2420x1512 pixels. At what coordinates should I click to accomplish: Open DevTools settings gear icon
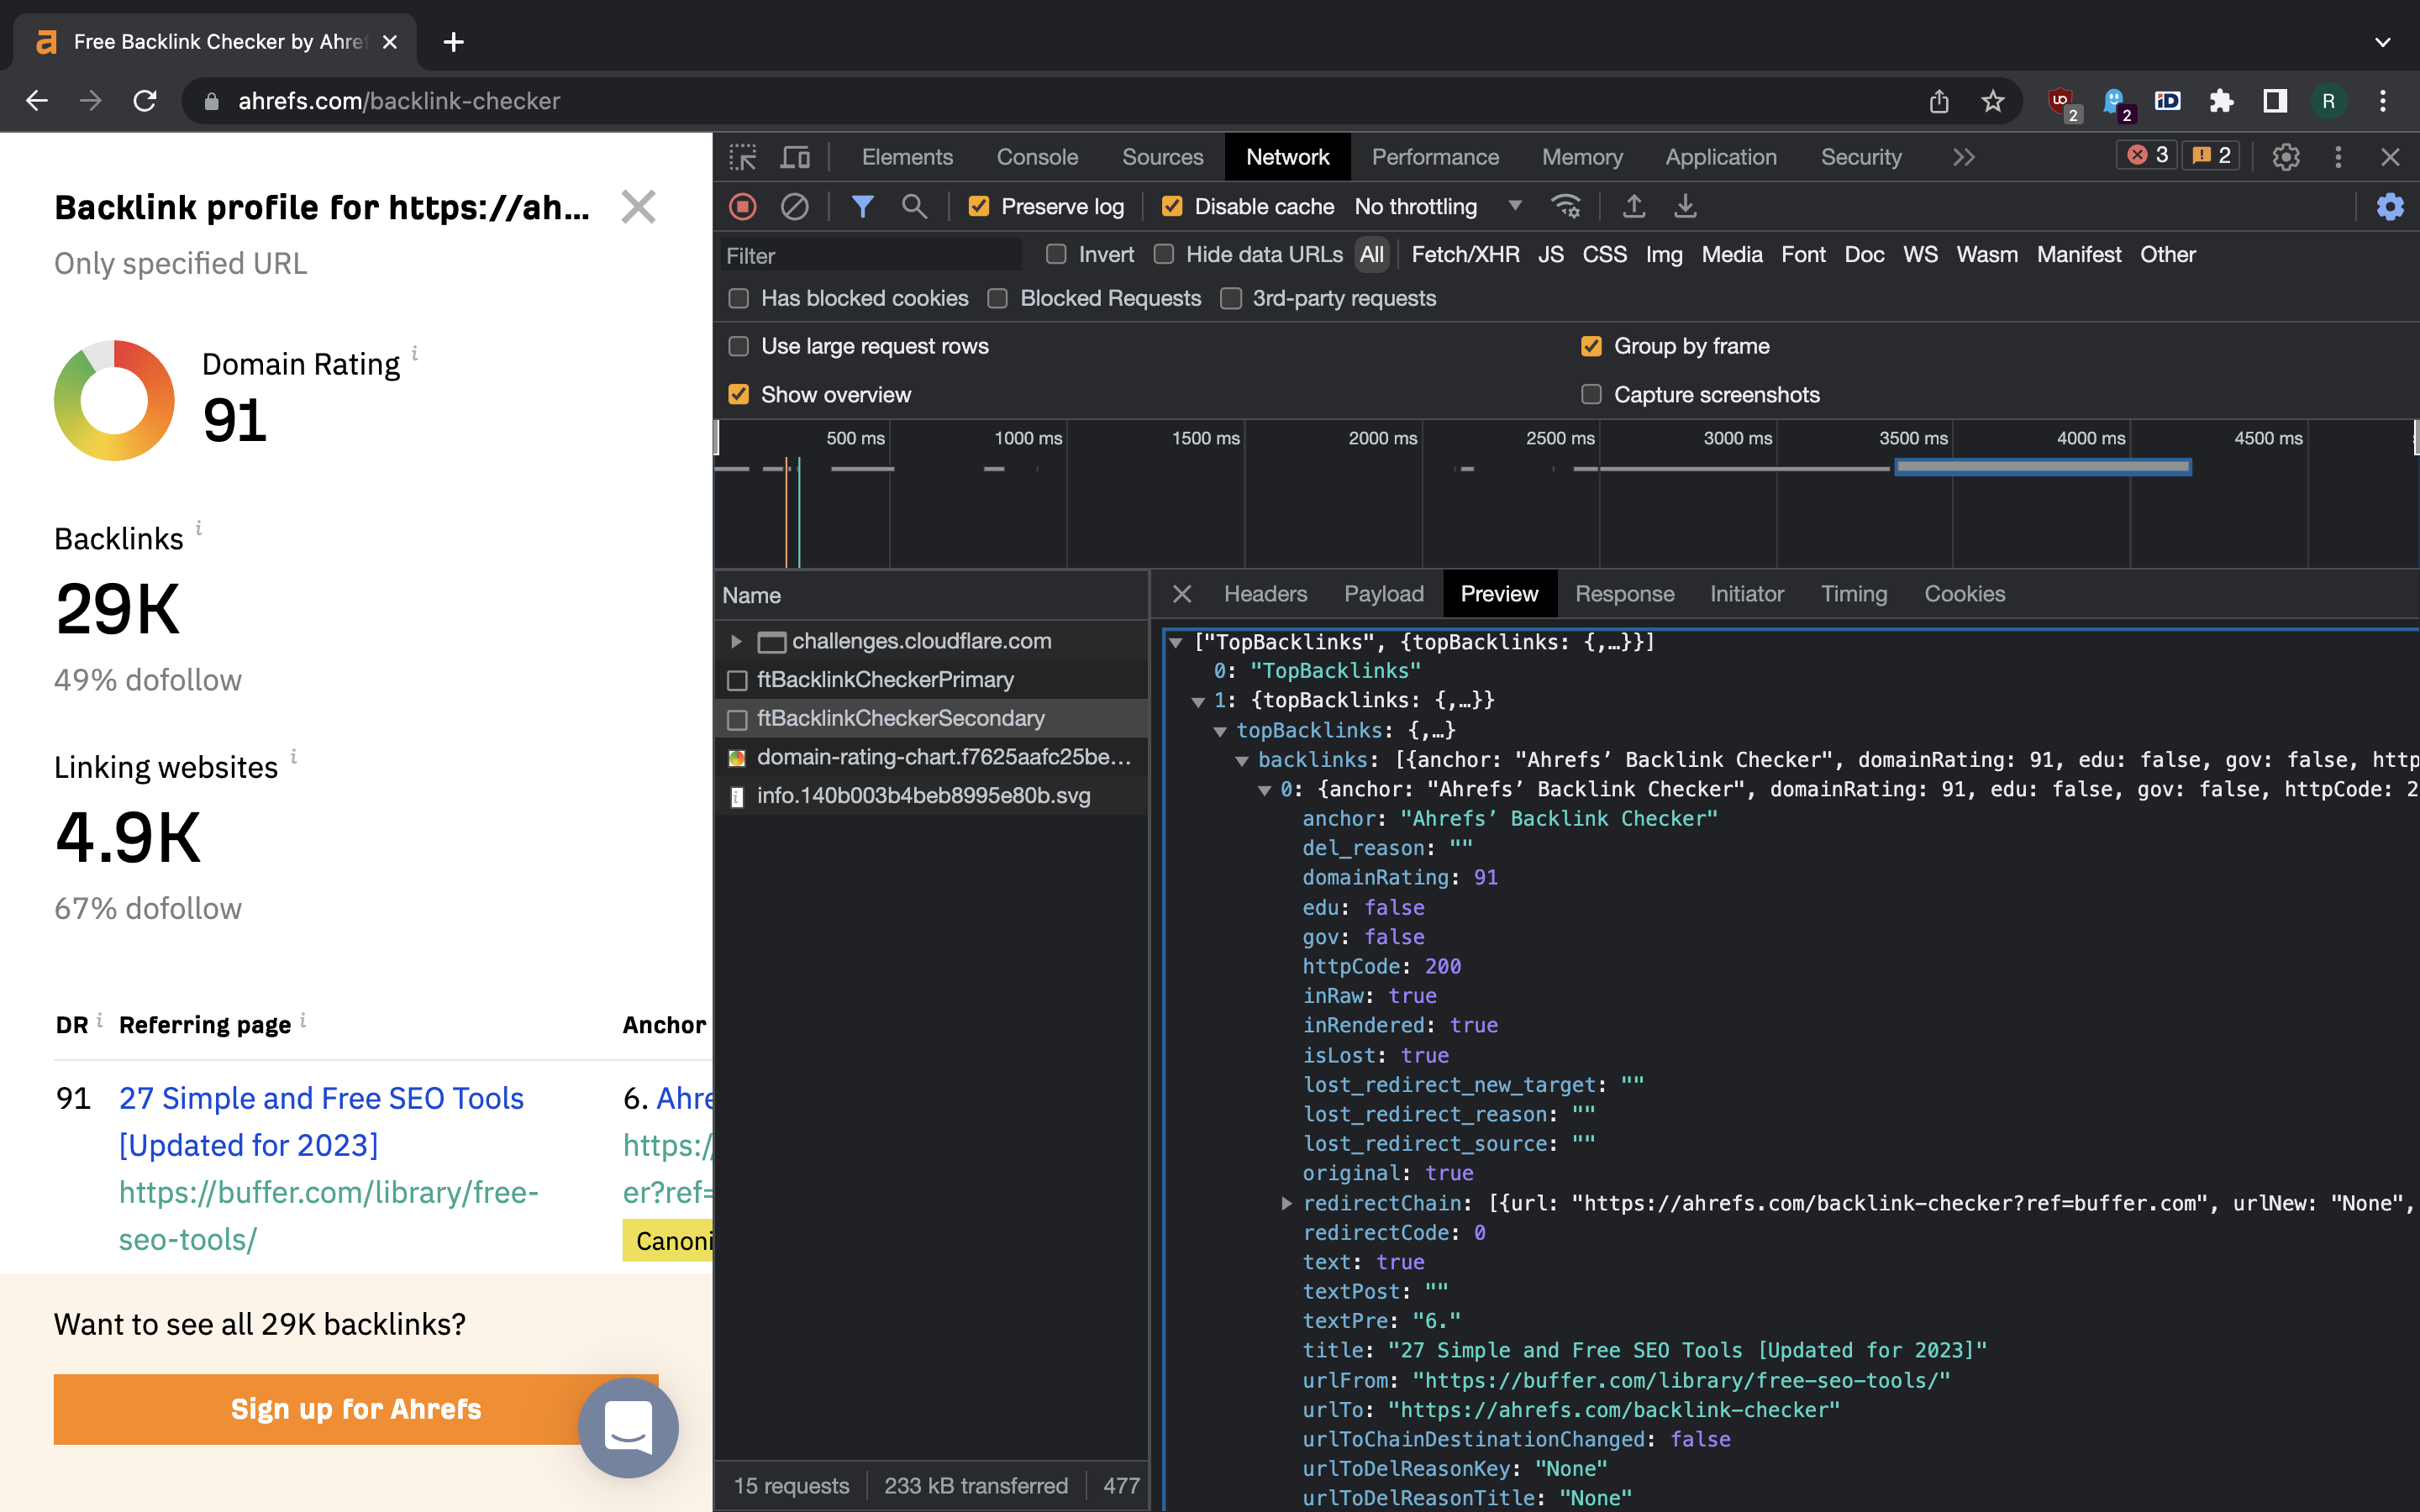point(2286,157)
